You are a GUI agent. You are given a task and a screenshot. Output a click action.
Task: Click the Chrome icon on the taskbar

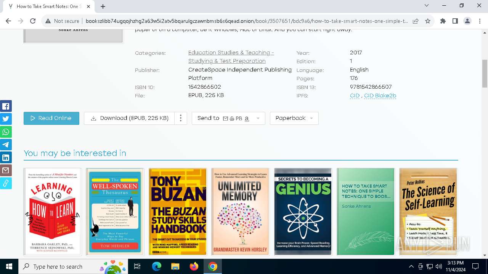pyautogui.click(x=213, y=266)
